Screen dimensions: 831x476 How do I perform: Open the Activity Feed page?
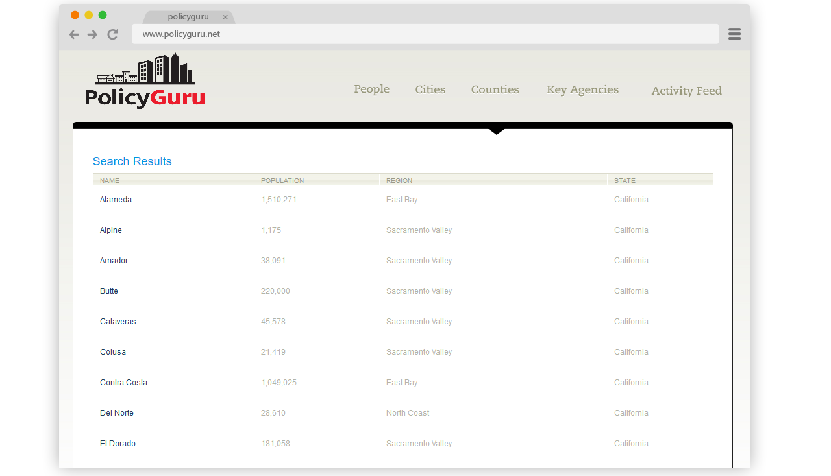[x=686, y=91]
